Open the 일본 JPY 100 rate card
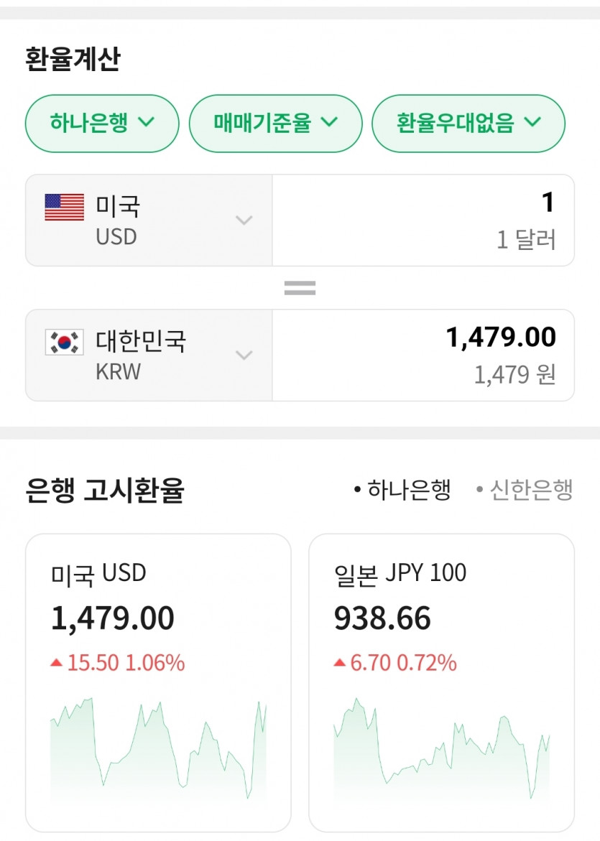 pyautogui.click(x=441, y=596)
